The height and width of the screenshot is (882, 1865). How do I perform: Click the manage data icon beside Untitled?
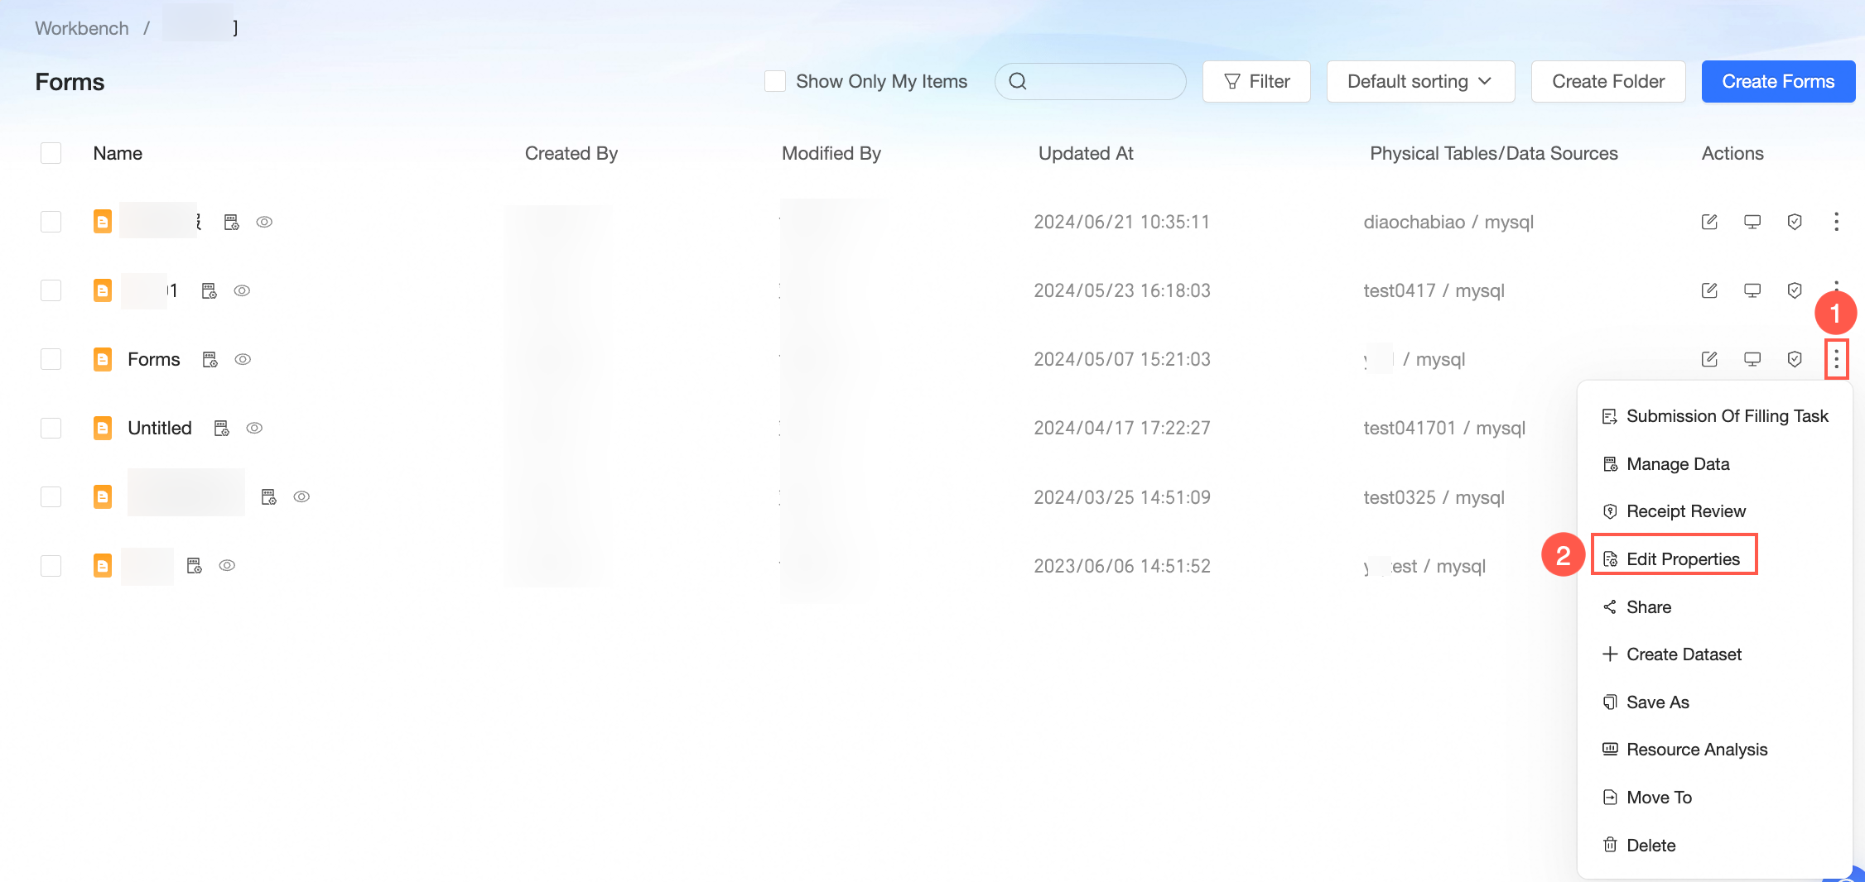[222, 428]
